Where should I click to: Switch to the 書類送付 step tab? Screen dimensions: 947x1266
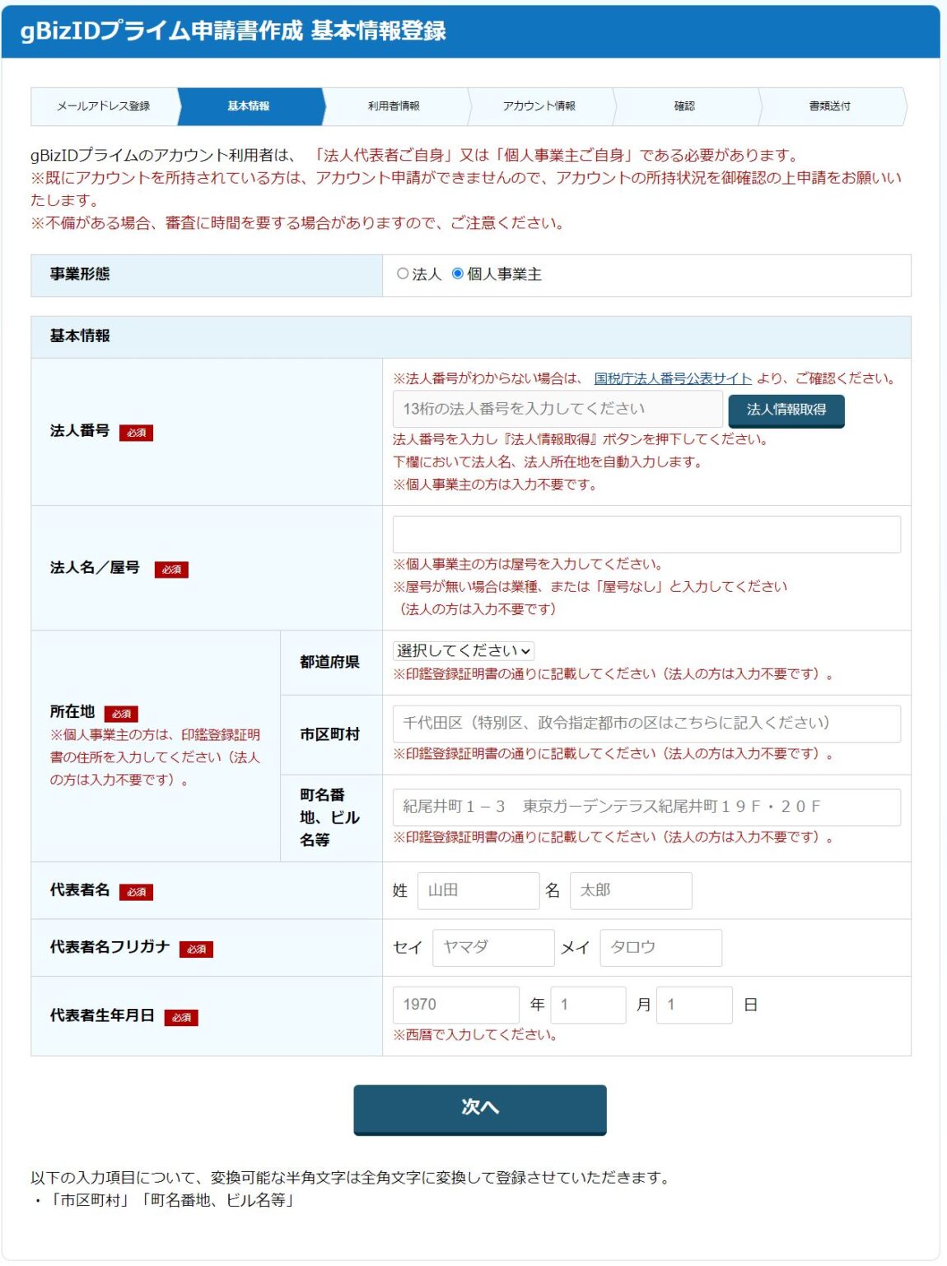(831, 105)
